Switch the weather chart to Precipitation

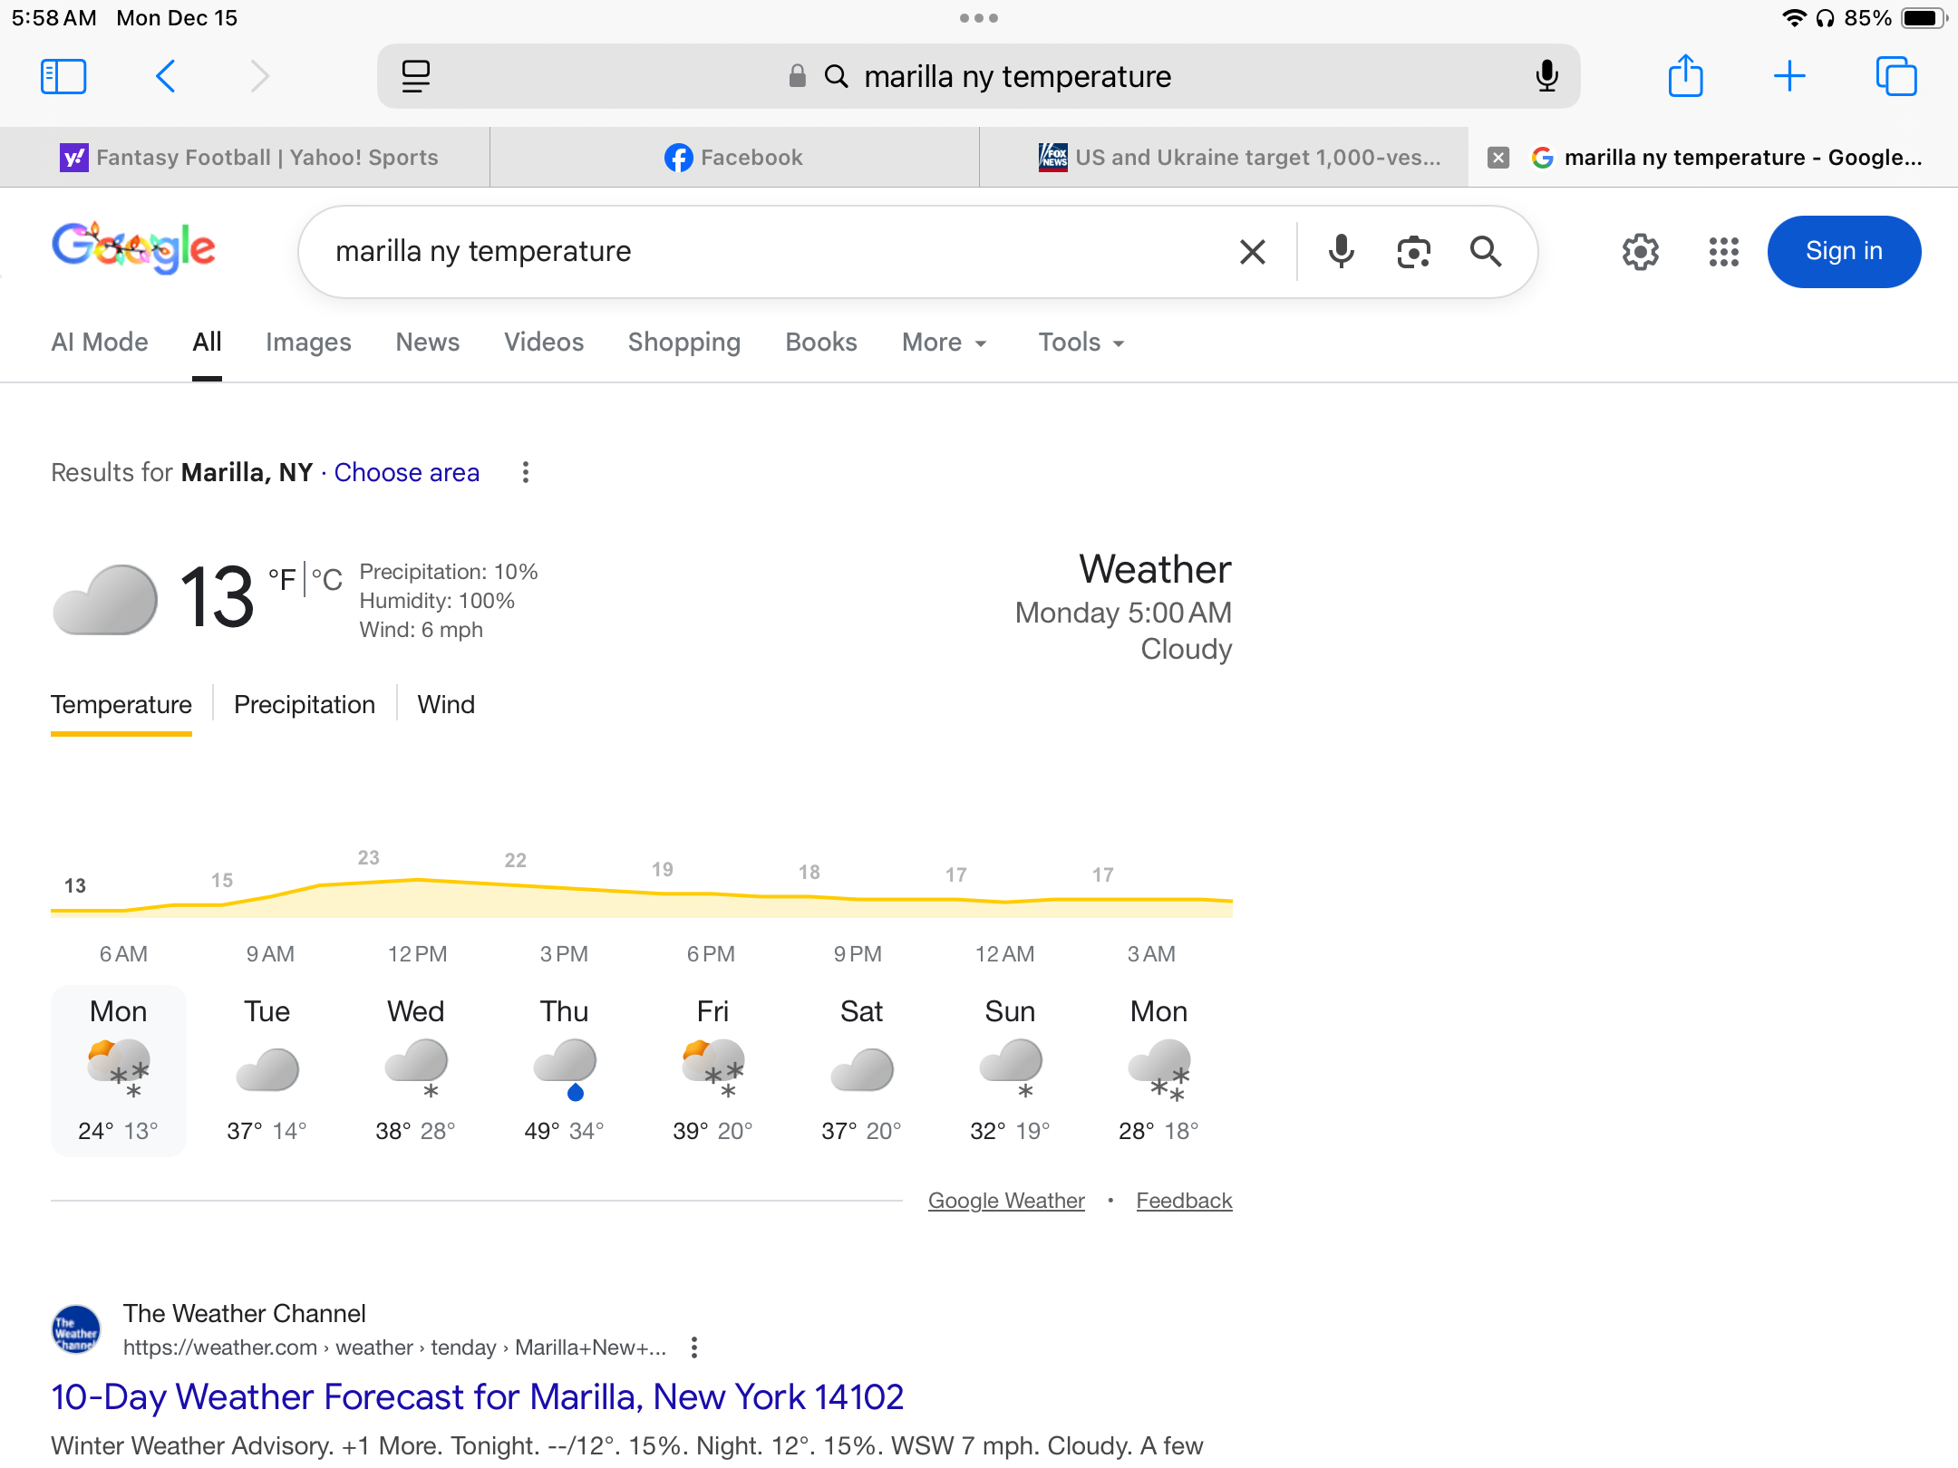[305, 704]
